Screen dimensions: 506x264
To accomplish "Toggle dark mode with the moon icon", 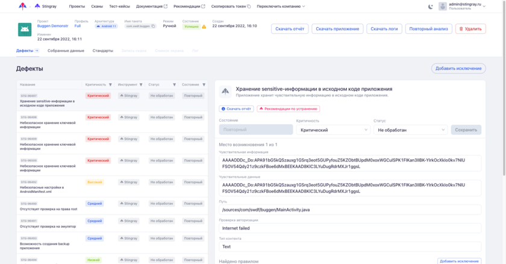I will coord(430,6).
